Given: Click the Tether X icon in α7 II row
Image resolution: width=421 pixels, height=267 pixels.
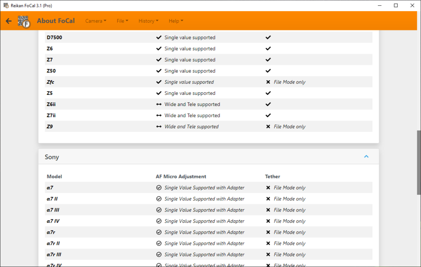Looking at the screenshot, I should [x=268, y=199].
